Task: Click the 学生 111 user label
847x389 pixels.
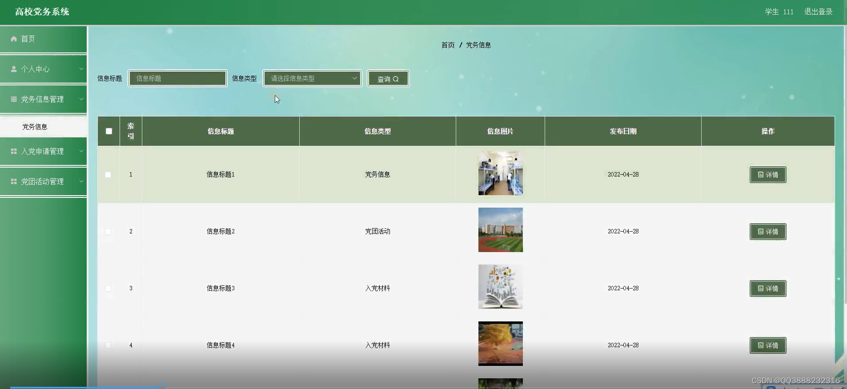Action: pos(779,12)
